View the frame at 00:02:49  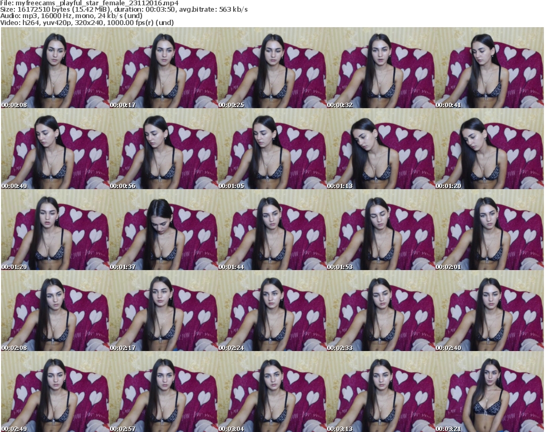[x=55, y=392]
